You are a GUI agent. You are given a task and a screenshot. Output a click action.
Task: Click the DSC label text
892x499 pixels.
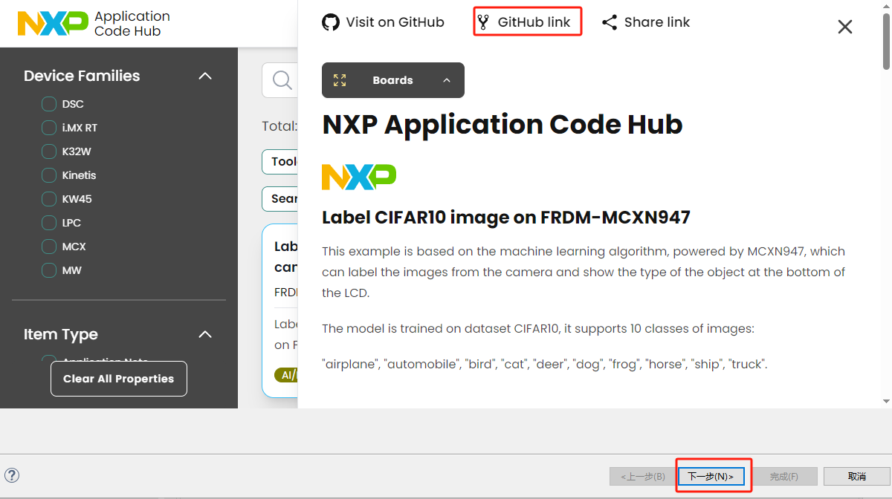pos(73,104)
